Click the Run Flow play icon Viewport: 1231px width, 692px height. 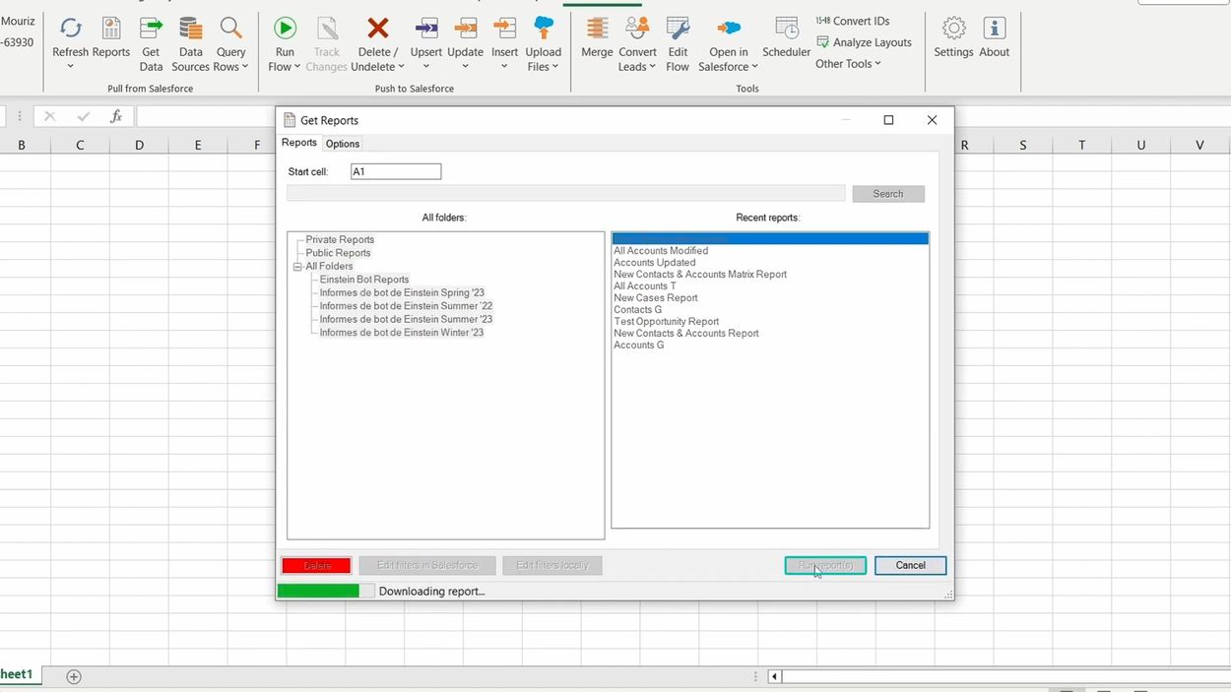pos(285,28)
